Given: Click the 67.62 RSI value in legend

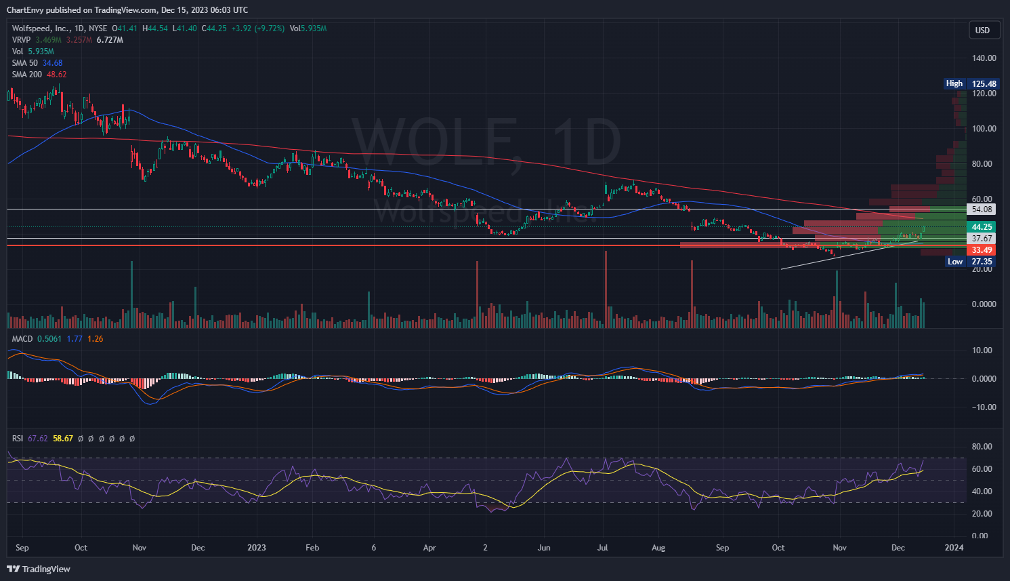Looking at the screenshot, I should [38, 439].
